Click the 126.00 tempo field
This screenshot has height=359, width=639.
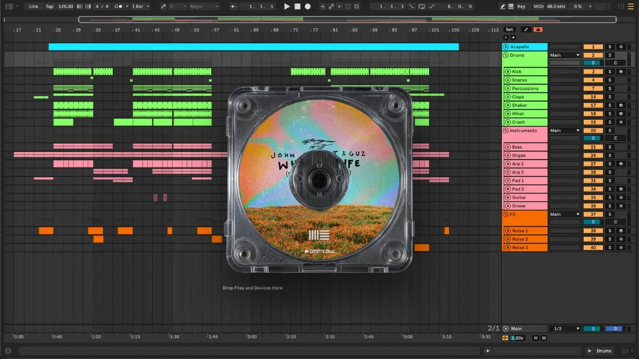[65, 6]
